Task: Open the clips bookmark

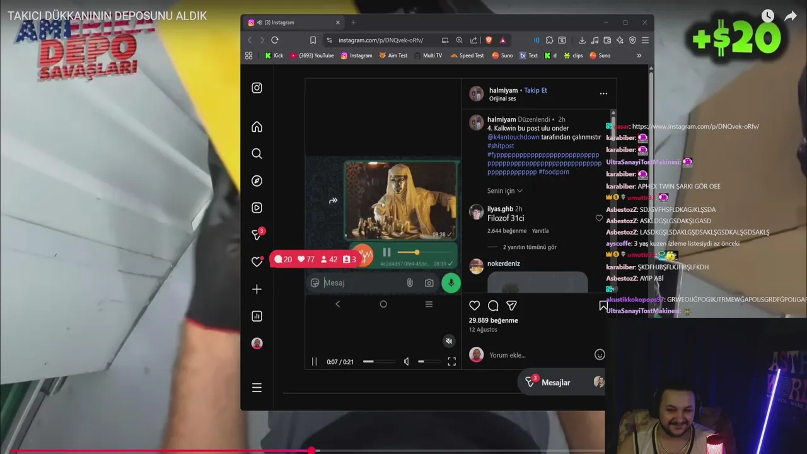Action: pyautogui.click(x=573, y=55)
